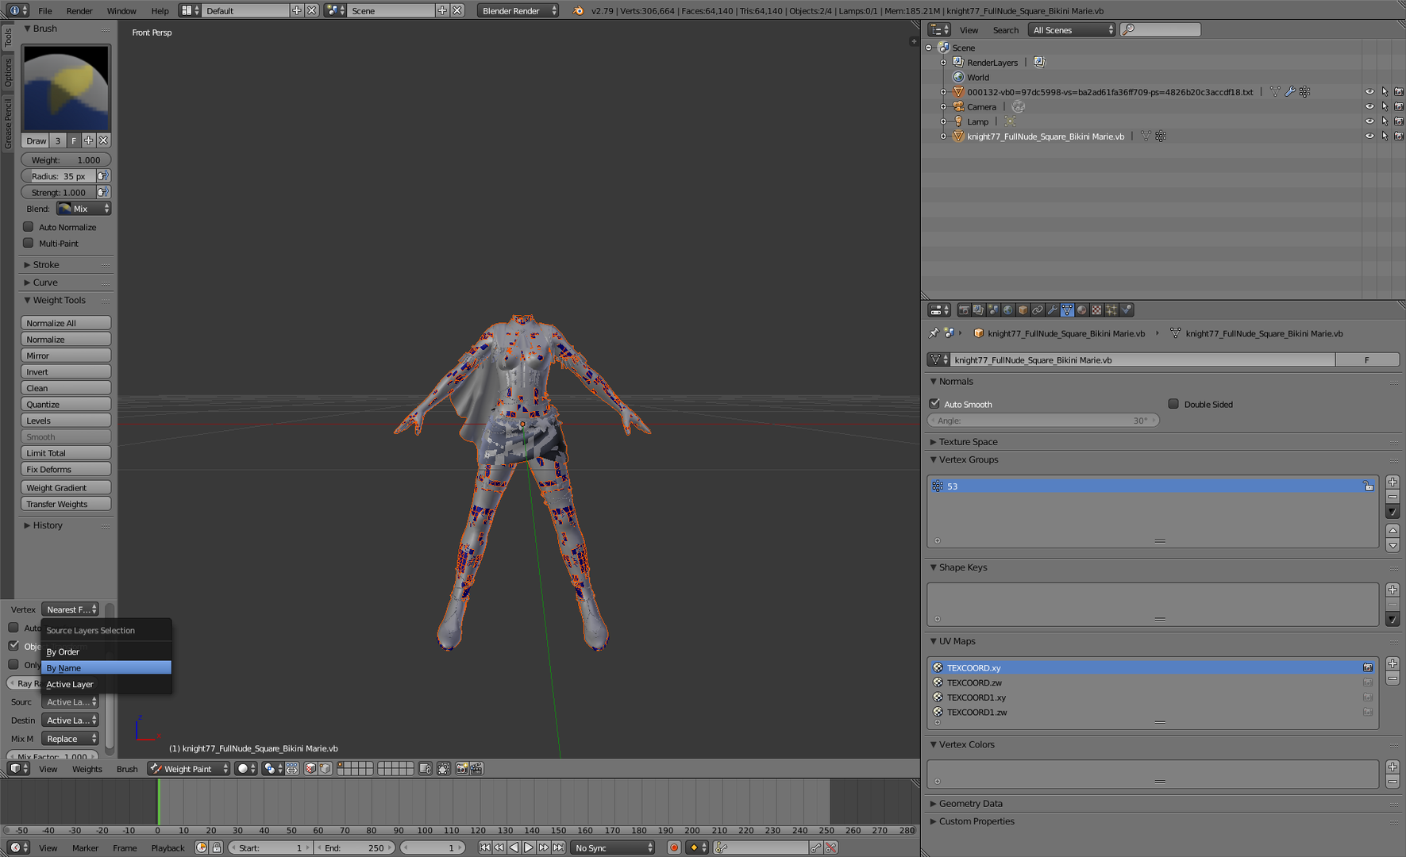
Task: Add a new shape key
Action: (x=1393, y=590)
